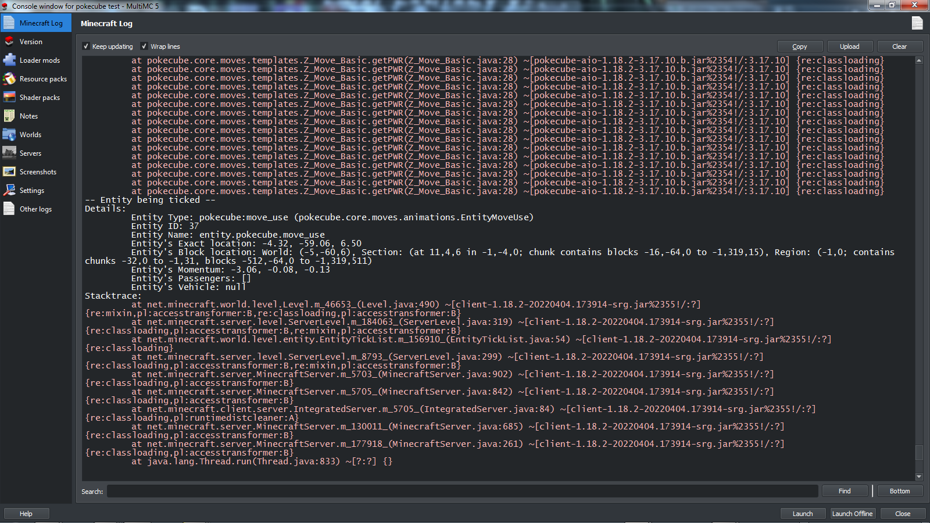Click the Notes icon in sidebar

pyautogui.click(x=9, y=116)
